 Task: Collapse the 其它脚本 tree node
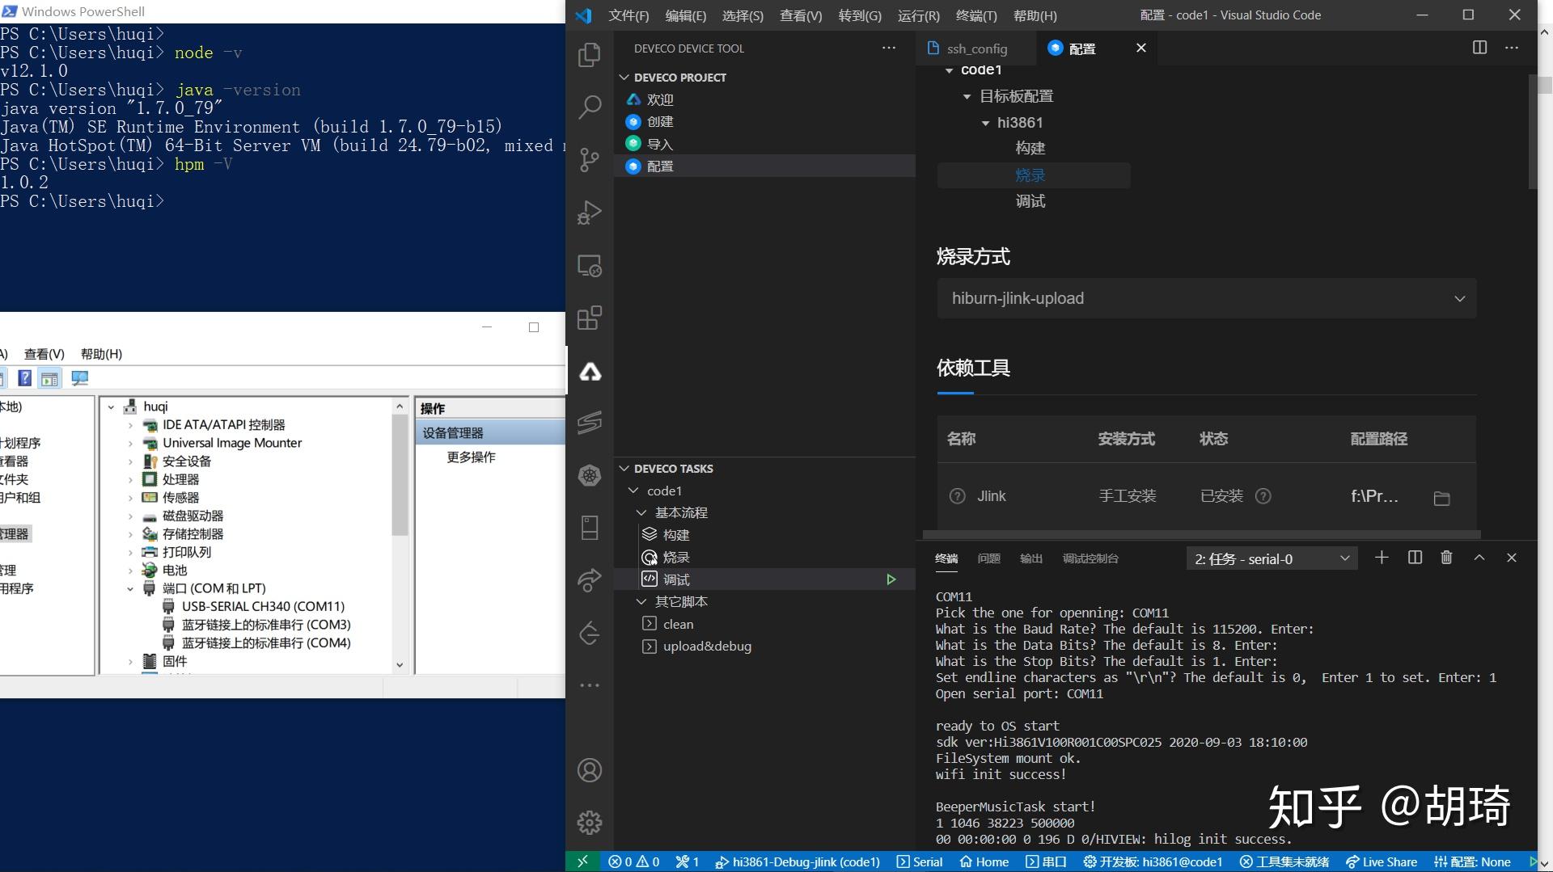click(x=641, y=601)
